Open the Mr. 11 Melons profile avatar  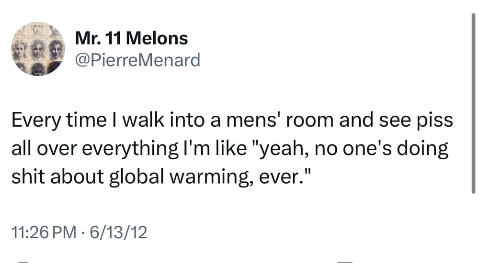pos(38,49)
